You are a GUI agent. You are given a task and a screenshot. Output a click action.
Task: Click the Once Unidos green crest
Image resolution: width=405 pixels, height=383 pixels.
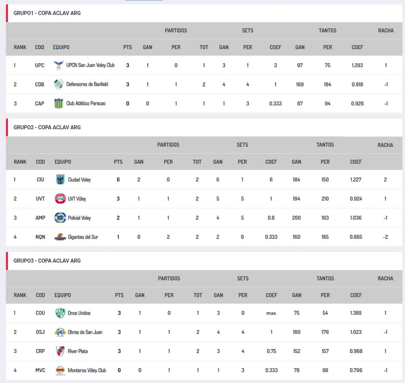(x=60, y=313)
